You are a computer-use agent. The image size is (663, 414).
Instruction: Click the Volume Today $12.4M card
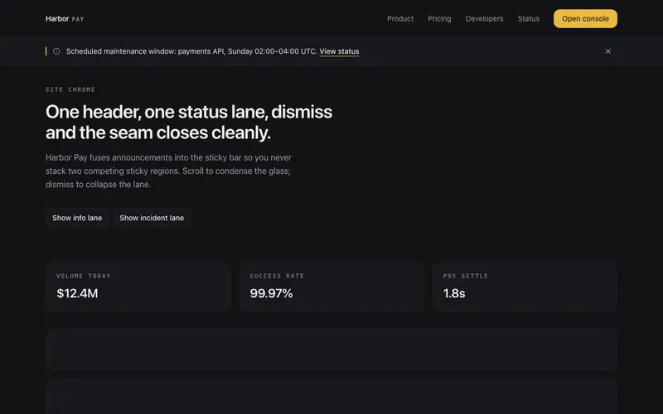pos(138,286)
